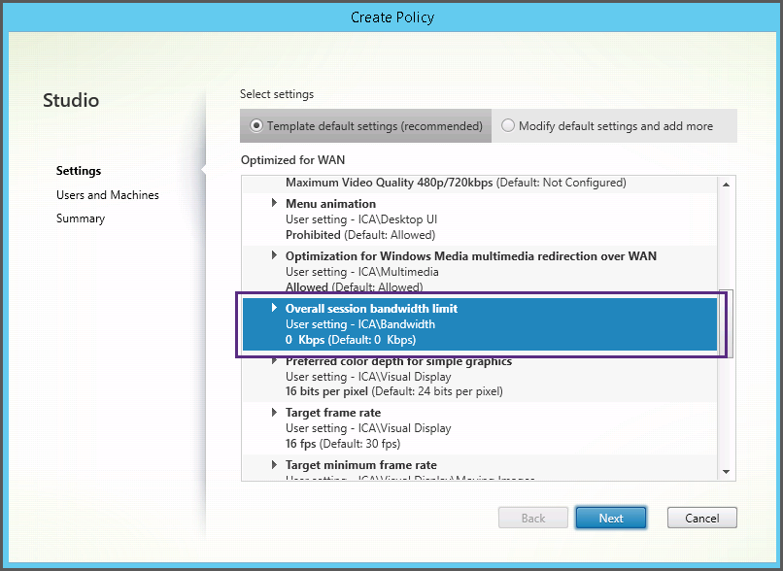Screen dimensions: 783x571
Task: Click '0 Kbps (Default: 0 Kbps)' value
Action: 351,340
